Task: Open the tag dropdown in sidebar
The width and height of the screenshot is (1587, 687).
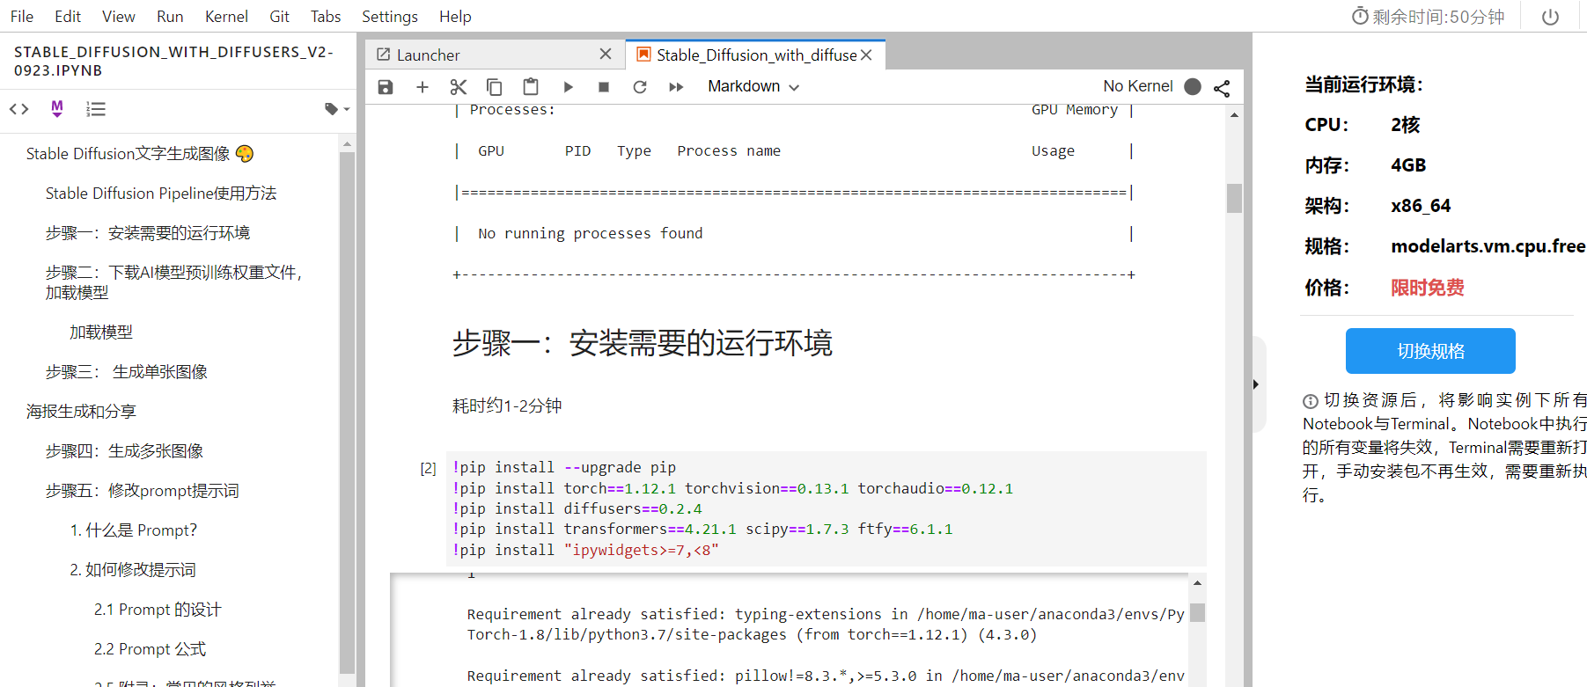Action: (x=337, y=109)
